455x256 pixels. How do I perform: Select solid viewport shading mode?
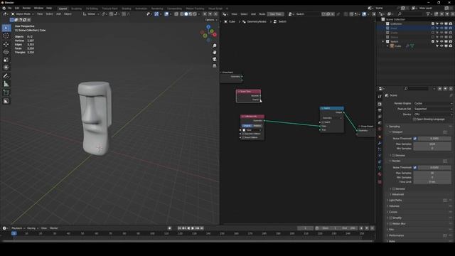click(x=186, y=14)
